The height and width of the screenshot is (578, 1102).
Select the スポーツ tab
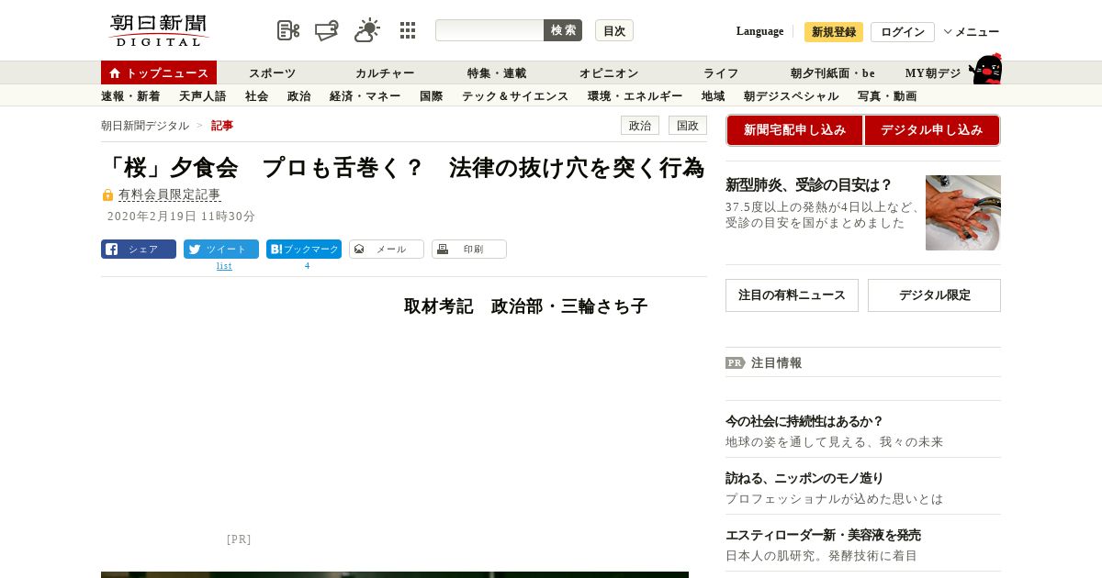coord(273,73)
